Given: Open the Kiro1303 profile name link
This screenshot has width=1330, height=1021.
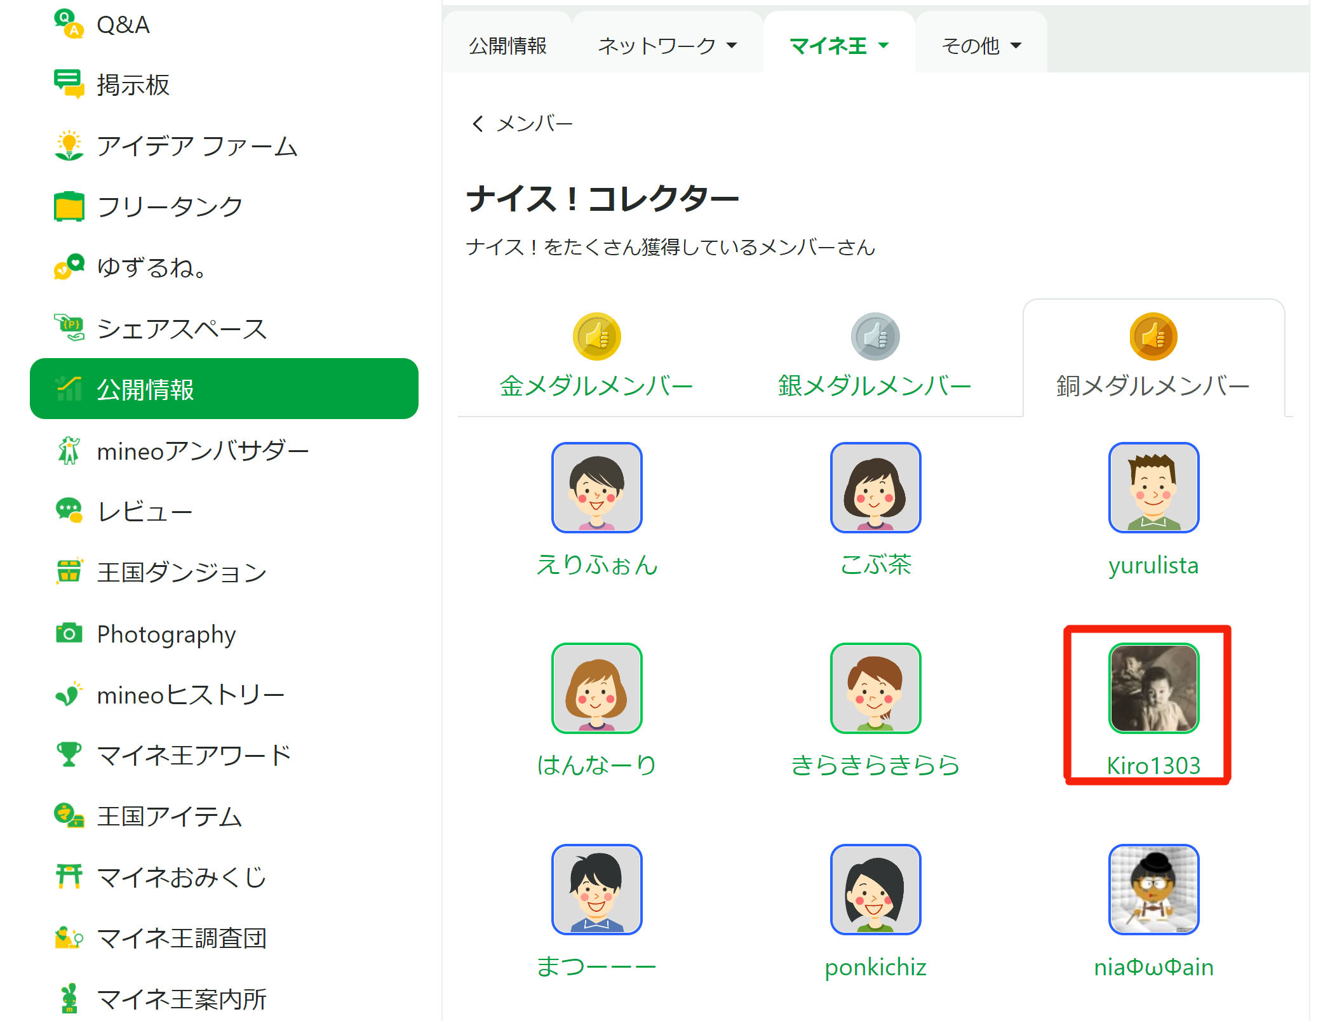Looking at the screenshot, I should pyautogui.click(x=1153, y=765).
